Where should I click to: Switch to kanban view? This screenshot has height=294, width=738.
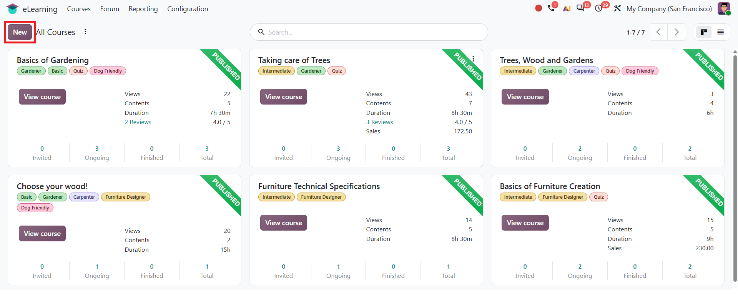click(704, 32)
